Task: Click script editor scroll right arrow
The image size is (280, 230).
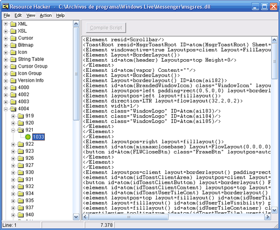Action: 267,217
